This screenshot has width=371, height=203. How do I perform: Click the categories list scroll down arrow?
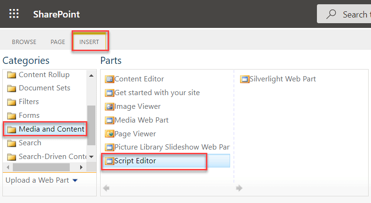coord(92,157)
